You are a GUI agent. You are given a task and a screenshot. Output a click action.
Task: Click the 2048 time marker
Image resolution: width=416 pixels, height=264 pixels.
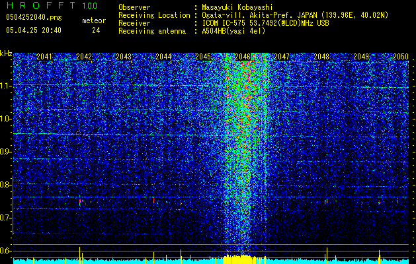point(321,57)
